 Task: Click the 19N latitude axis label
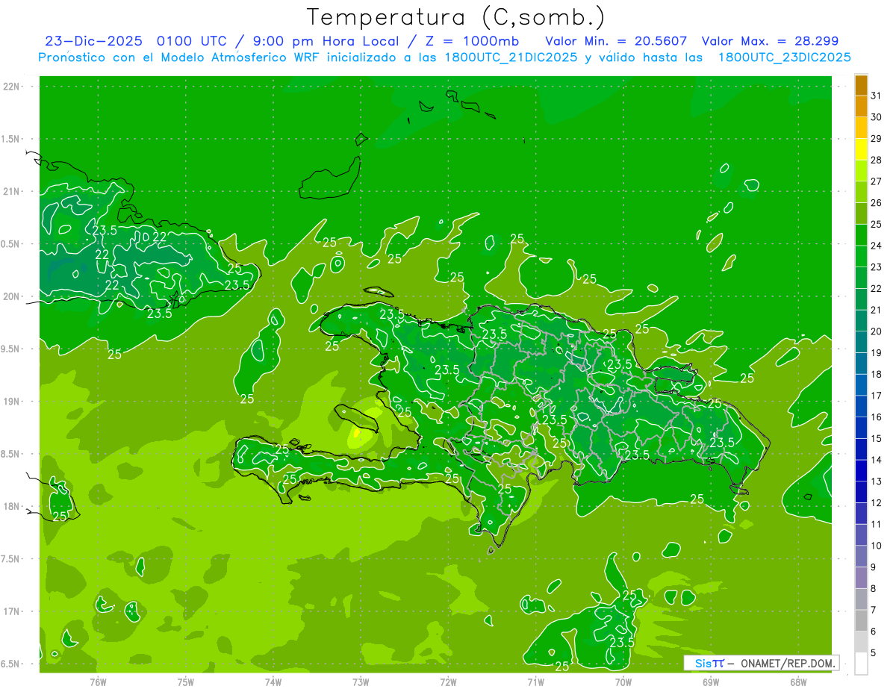click(12, 402)
